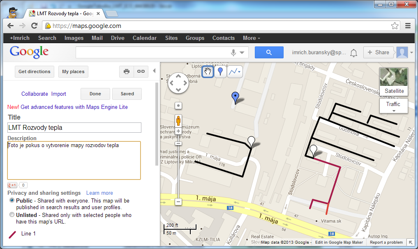Click the link chain icon button
The width and height of the screenshot is (418, 249).
(141, 71)
